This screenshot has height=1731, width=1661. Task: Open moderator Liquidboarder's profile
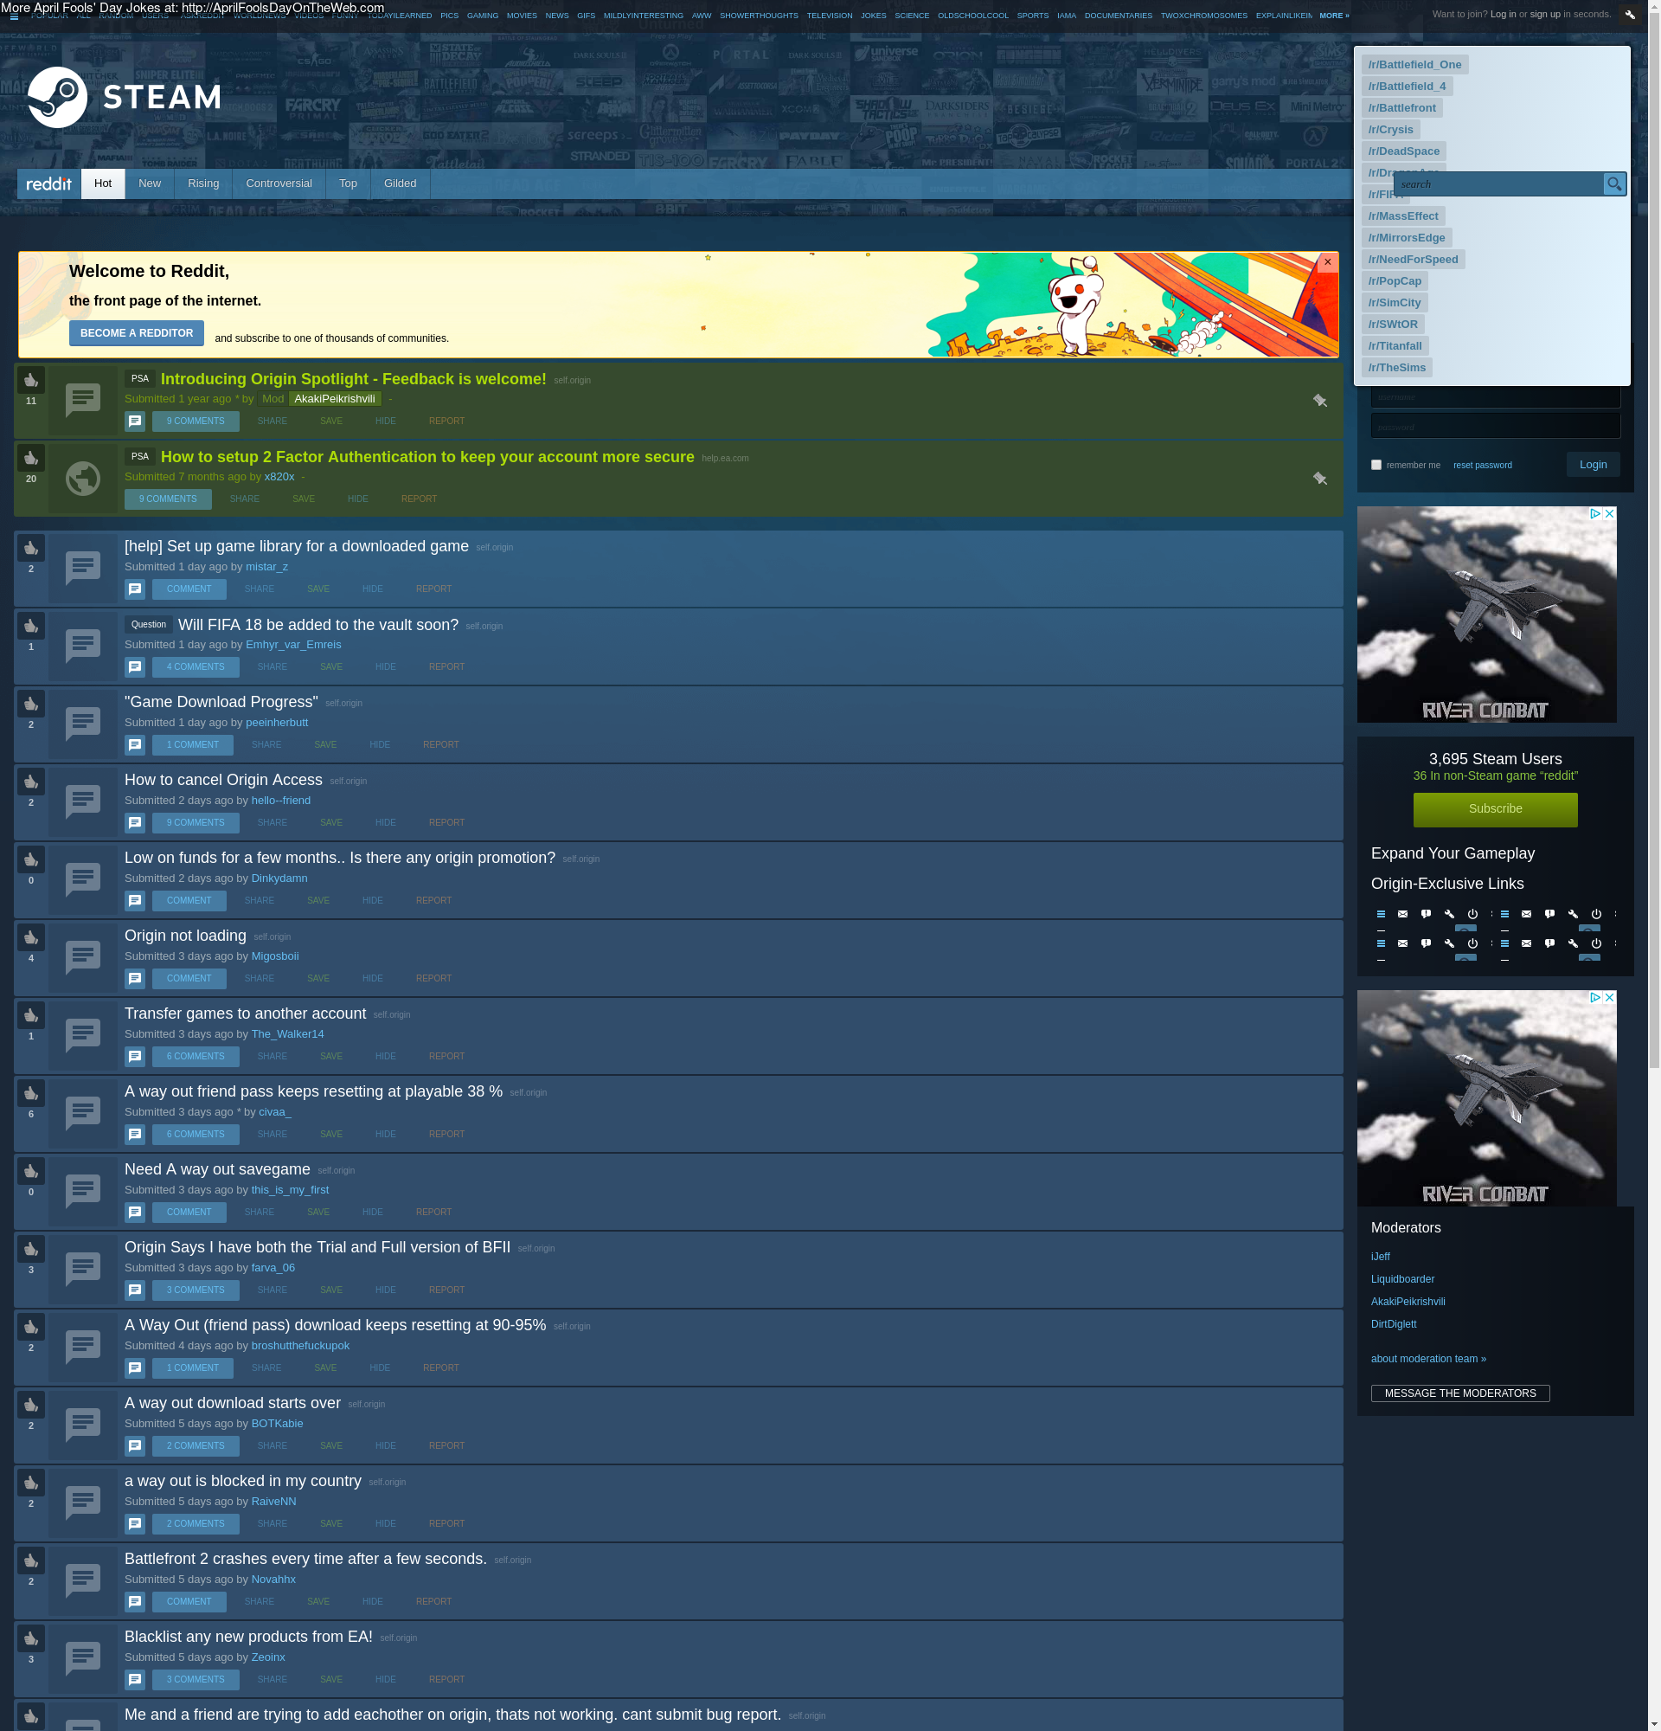(x=1402, y=1280)
